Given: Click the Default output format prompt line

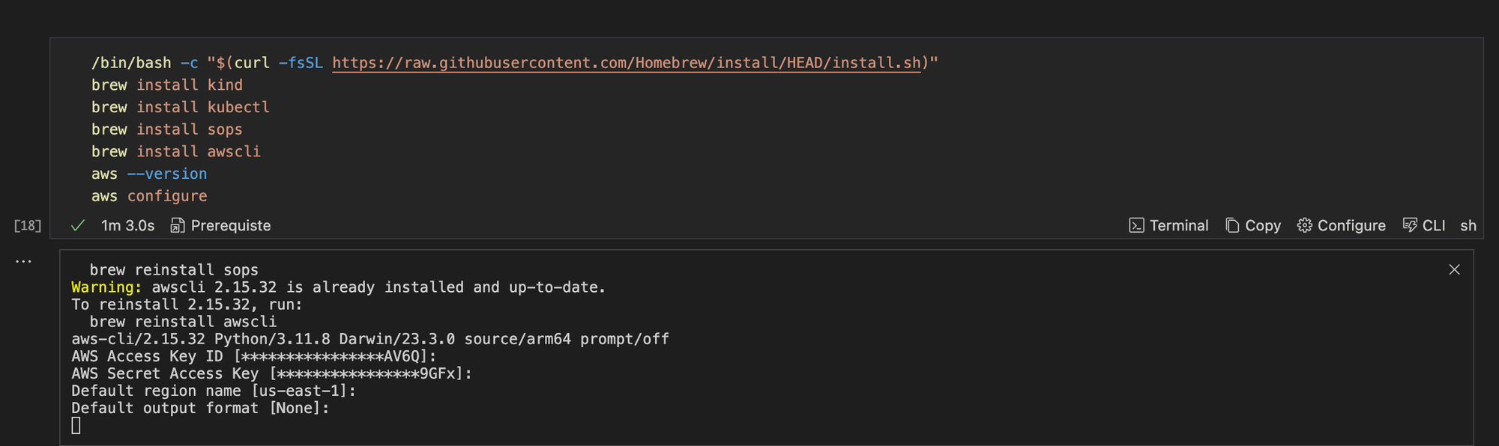Looking at the screenshot, I should [200, 408].
